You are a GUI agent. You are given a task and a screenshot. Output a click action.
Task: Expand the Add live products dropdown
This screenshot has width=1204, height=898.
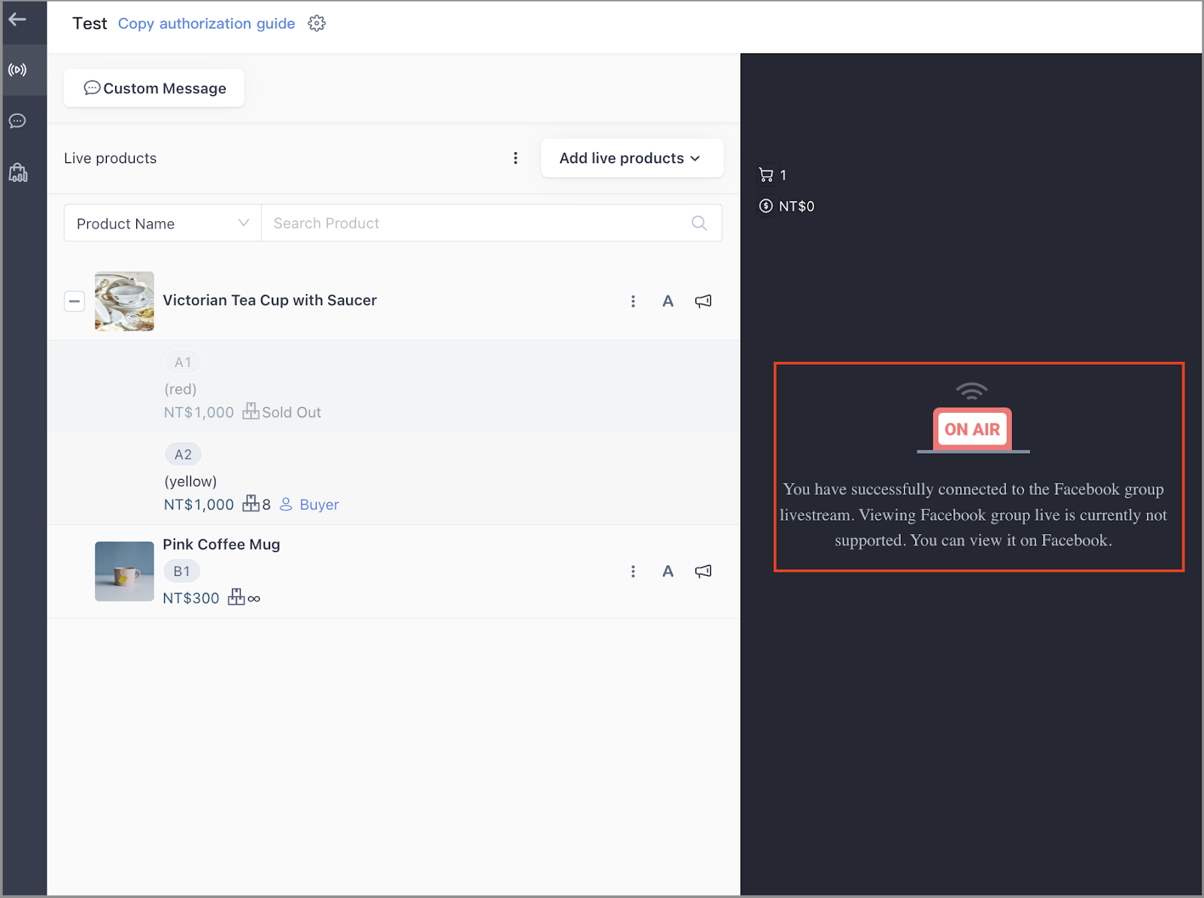(632, 158)
